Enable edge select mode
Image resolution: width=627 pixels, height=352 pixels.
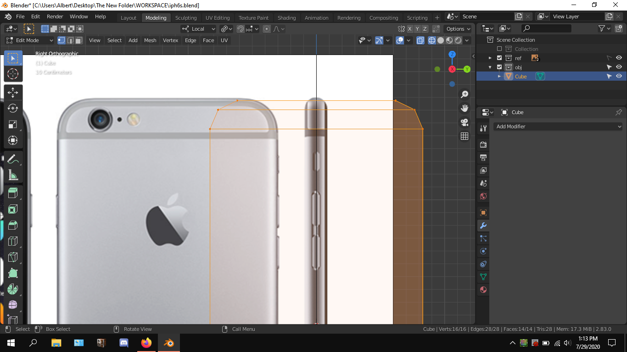[x=70, y=40]
